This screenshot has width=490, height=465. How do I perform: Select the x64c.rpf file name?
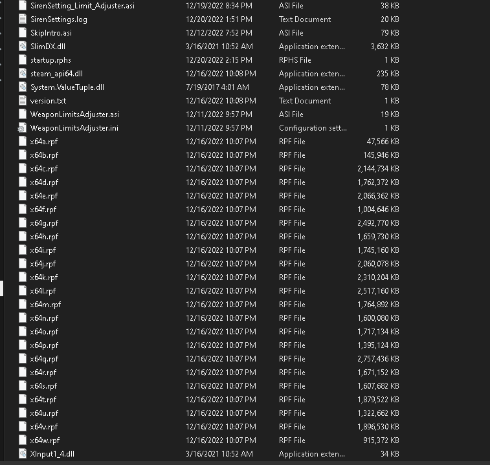click(x=43, y=169)
